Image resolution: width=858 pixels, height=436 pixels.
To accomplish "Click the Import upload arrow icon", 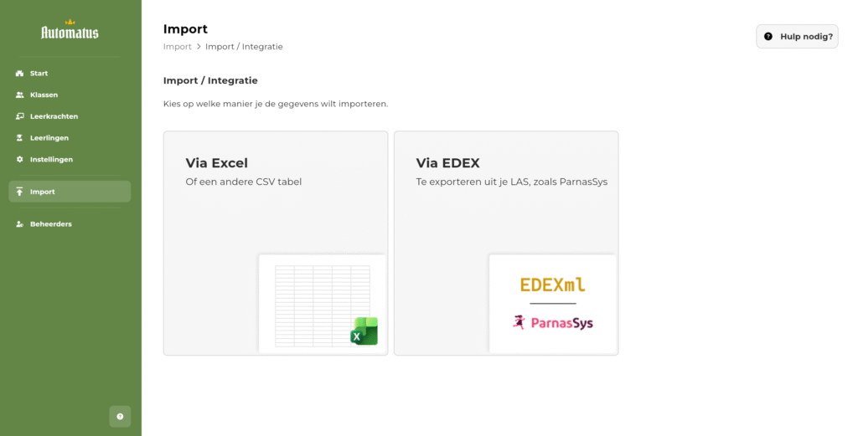I will click(x=20, y=192).
